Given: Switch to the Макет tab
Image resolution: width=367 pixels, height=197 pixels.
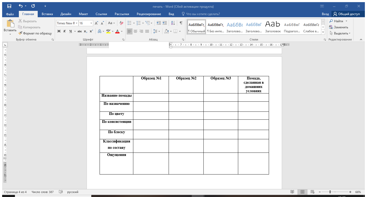Looking at the screenshot, I should (83, 14).
